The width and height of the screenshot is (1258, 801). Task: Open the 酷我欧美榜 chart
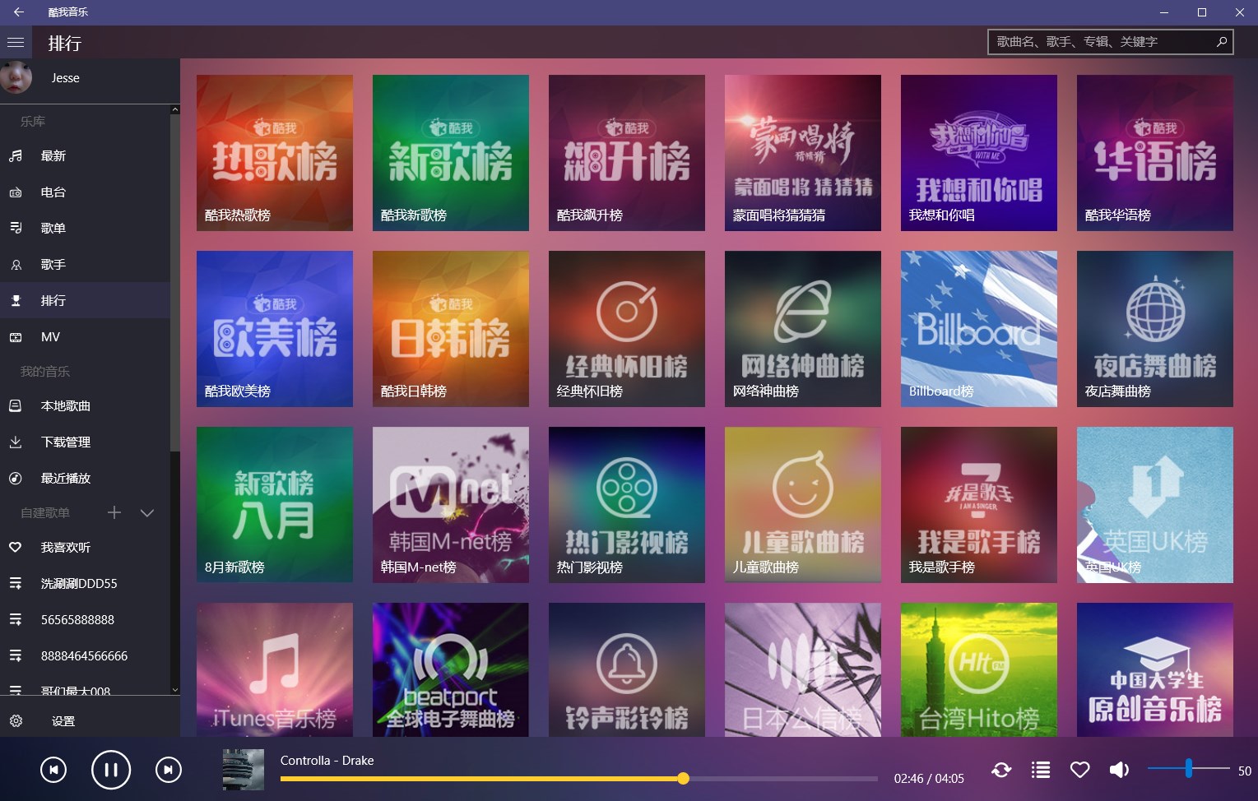275,329
